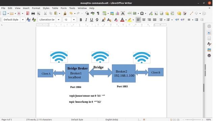Click the New document icon
The image size is (216, 121).
tap(4, 13)
